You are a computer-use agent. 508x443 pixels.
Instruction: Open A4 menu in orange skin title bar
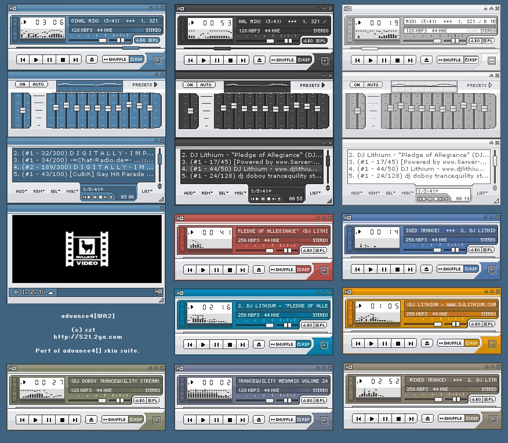coord(348,292)
